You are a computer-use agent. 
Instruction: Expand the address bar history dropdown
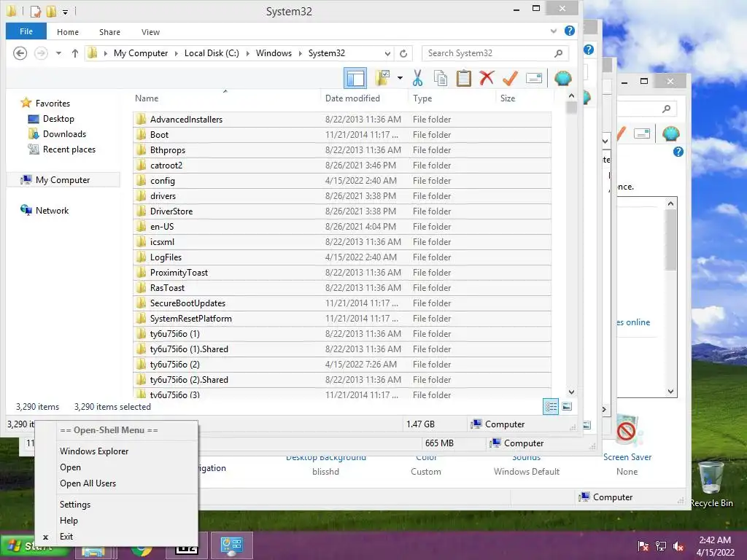[387, 53]
